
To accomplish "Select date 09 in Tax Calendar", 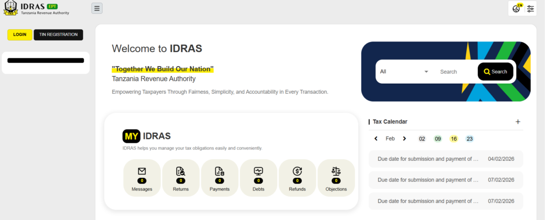I will [437, 138].
